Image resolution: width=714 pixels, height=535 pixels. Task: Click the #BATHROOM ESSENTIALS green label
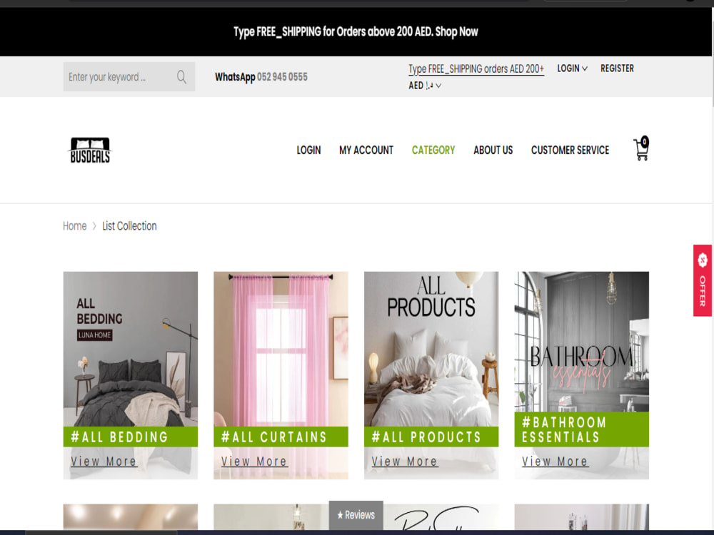point(581,429)
